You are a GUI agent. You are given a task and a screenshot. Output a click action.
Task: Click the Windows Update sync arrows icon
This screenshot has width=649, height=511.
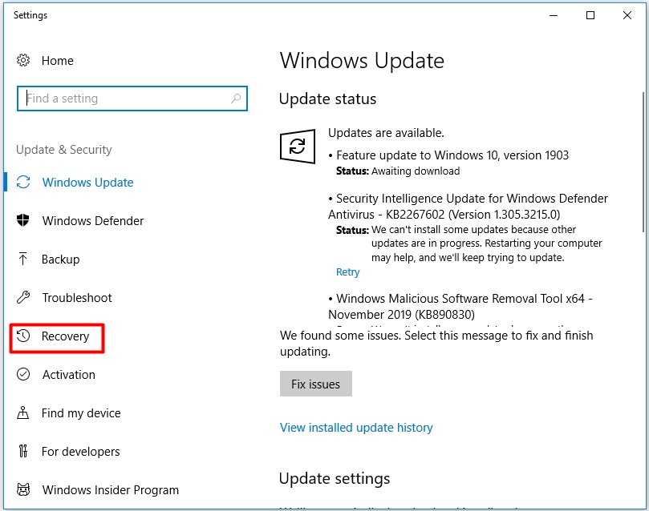coord(23,182)
